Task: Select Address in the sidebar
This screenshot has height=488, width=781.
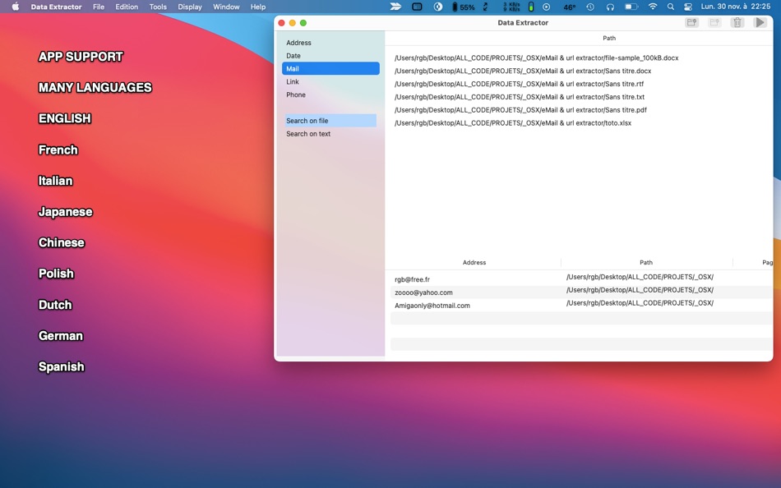Action: point(330,43)
